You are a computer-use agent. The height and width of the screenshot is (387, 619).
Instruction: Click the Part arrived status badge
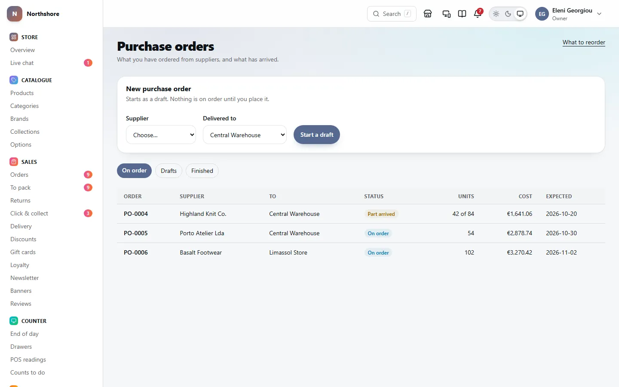pyautogui.click(x=381, y=214)
